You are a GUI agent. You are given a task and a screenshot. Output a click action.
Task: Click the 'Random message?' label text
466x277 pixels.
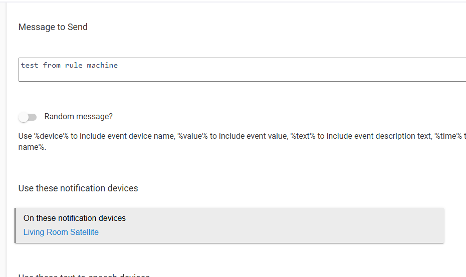(79, 117)
